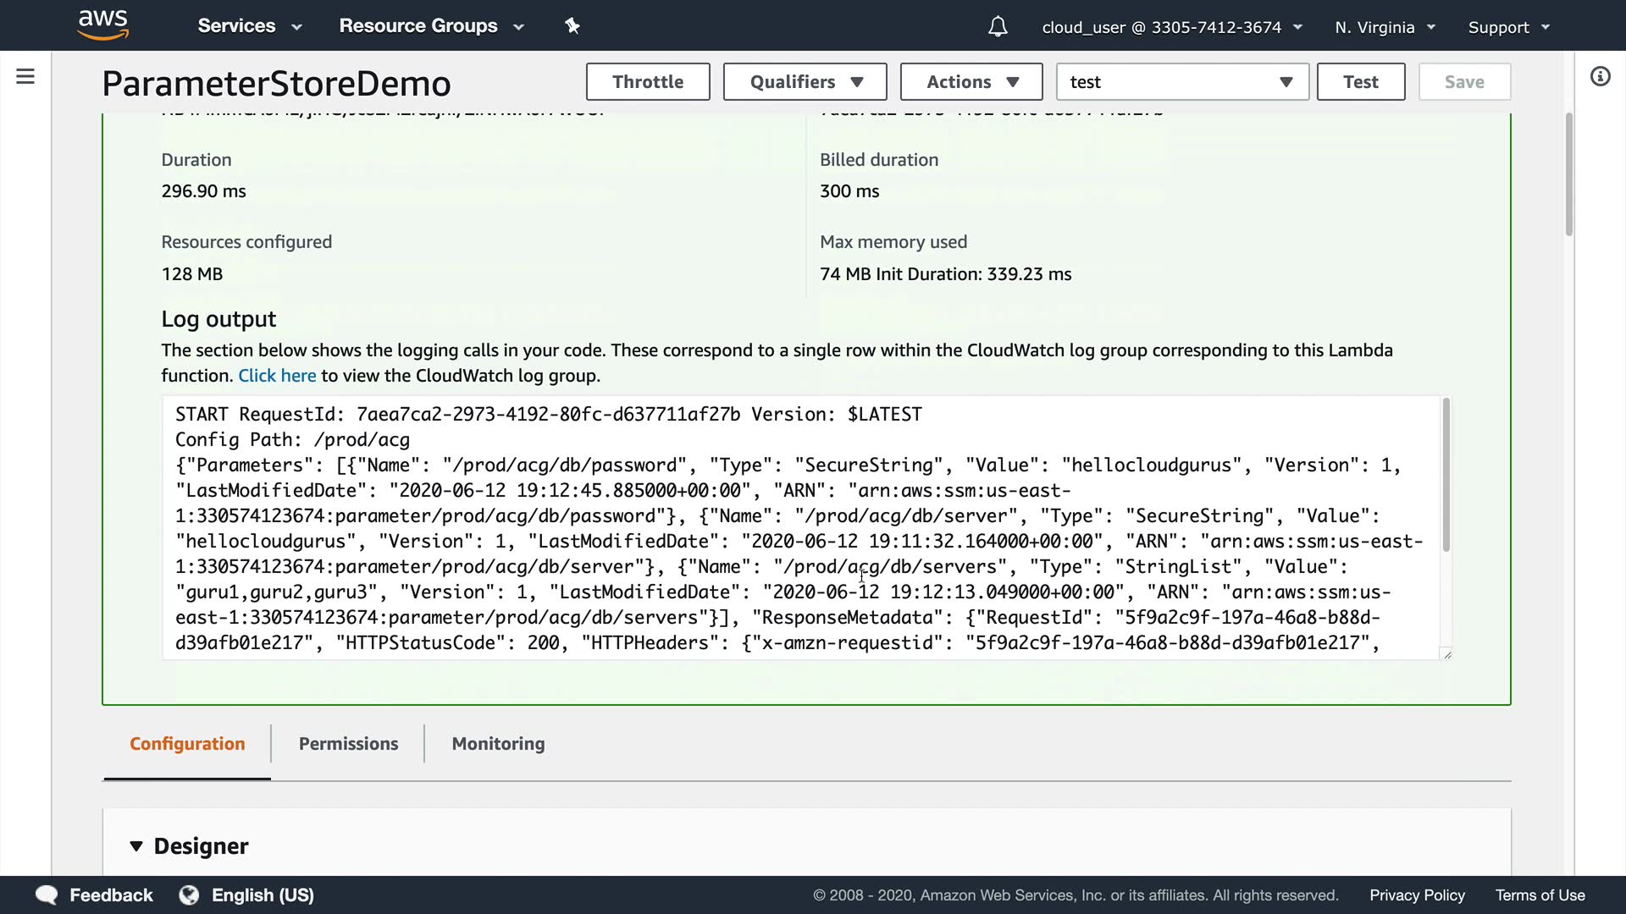This screenshot has height=914, width=1626.
Task: Click the info panel icon
Action: [x=1600, y=77]
